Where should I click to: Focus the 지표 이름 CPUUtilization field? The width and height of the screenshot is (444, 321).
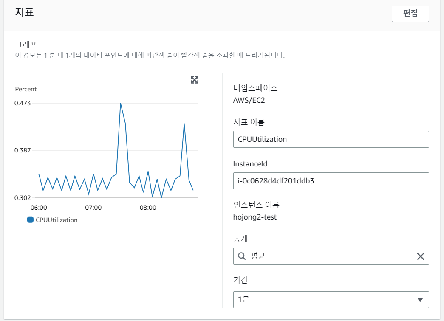331,139
